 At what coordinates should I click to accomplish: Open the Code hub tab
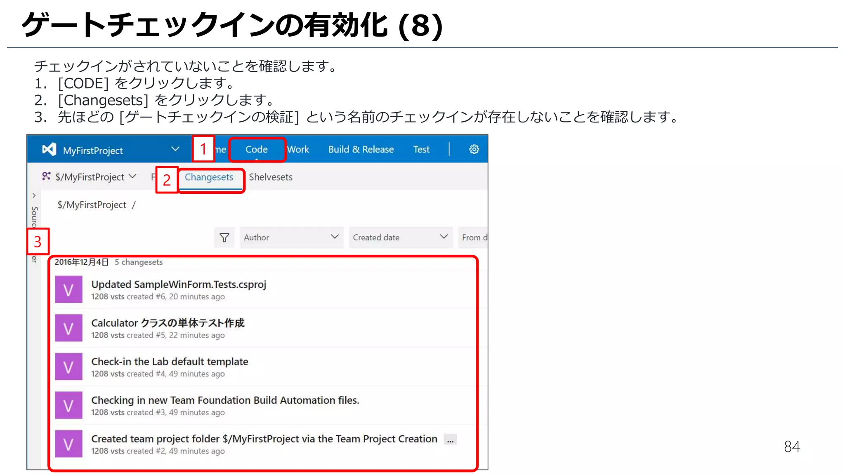coord(257,149)
